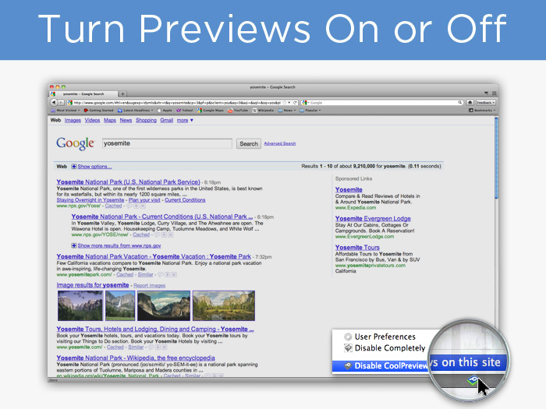
Task: Open a new tab with plus button
Action: tap(122, 94)
